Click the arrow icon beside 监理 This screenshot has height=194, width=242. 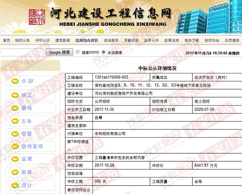click(x=15, y=159)
